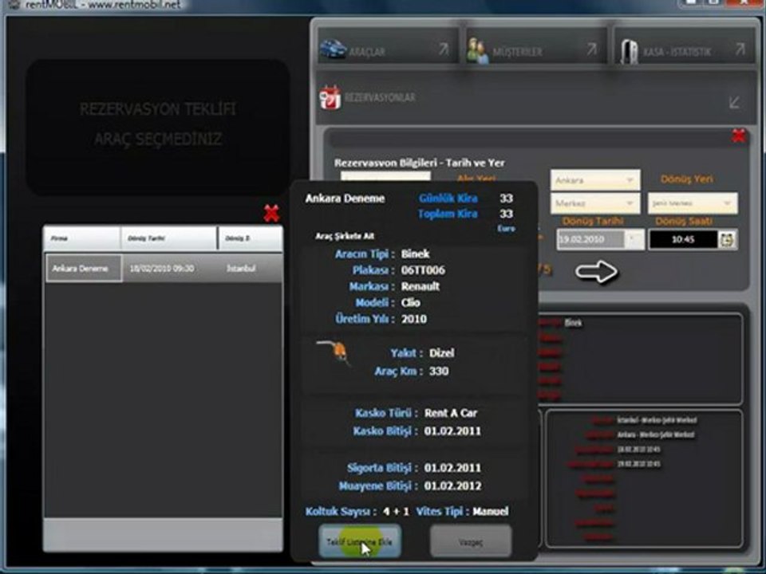Image resolution: width=766 pixels, height=574 pixels.
Task: Click the 19.02.2010 return date field
Action: (x=590, y=239)
